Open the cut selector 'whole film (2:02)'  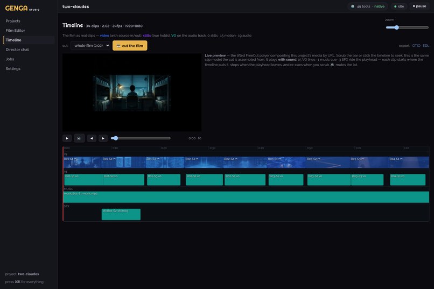coord(90,46)
